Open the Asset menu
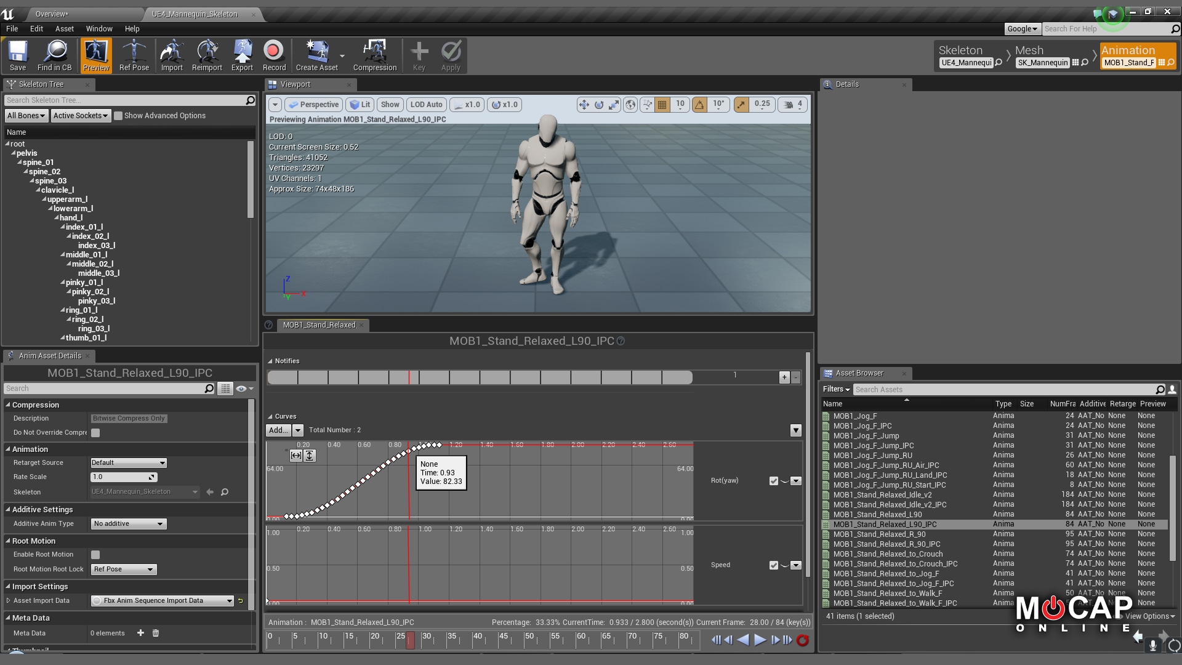The image size is (1182, 665). [x=64, y=29]
